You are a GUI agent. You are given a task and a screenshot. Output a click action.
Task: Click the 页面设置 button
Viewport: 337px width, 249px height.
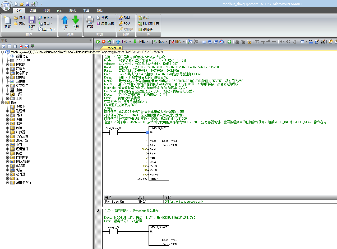click(105, 23)
